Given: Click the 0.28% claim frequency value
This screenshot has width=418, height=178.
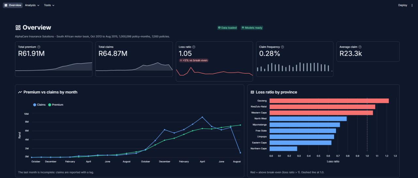Looking at the screenshot, I should point(269,53).
